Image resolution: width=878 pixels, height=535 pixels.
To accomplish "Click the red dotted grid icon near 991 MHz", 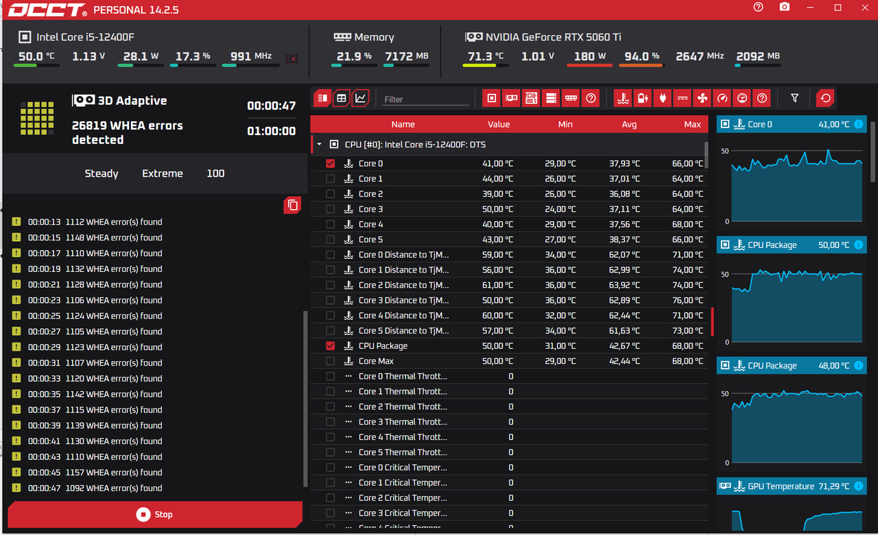I will point(292,59).
